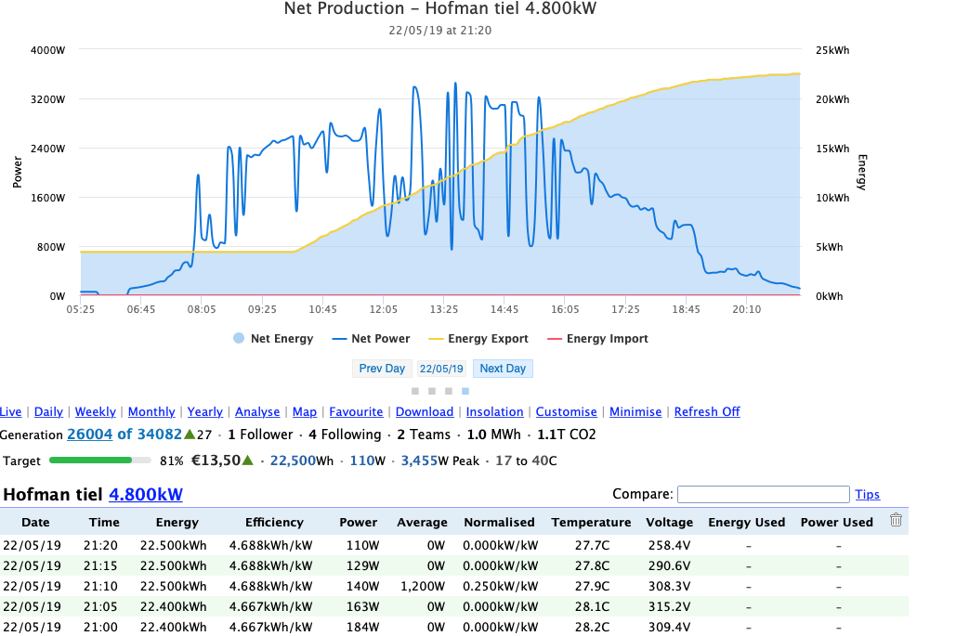Go to Prev Day
This screenshot has width=969, height=636.
coord(382,369)
